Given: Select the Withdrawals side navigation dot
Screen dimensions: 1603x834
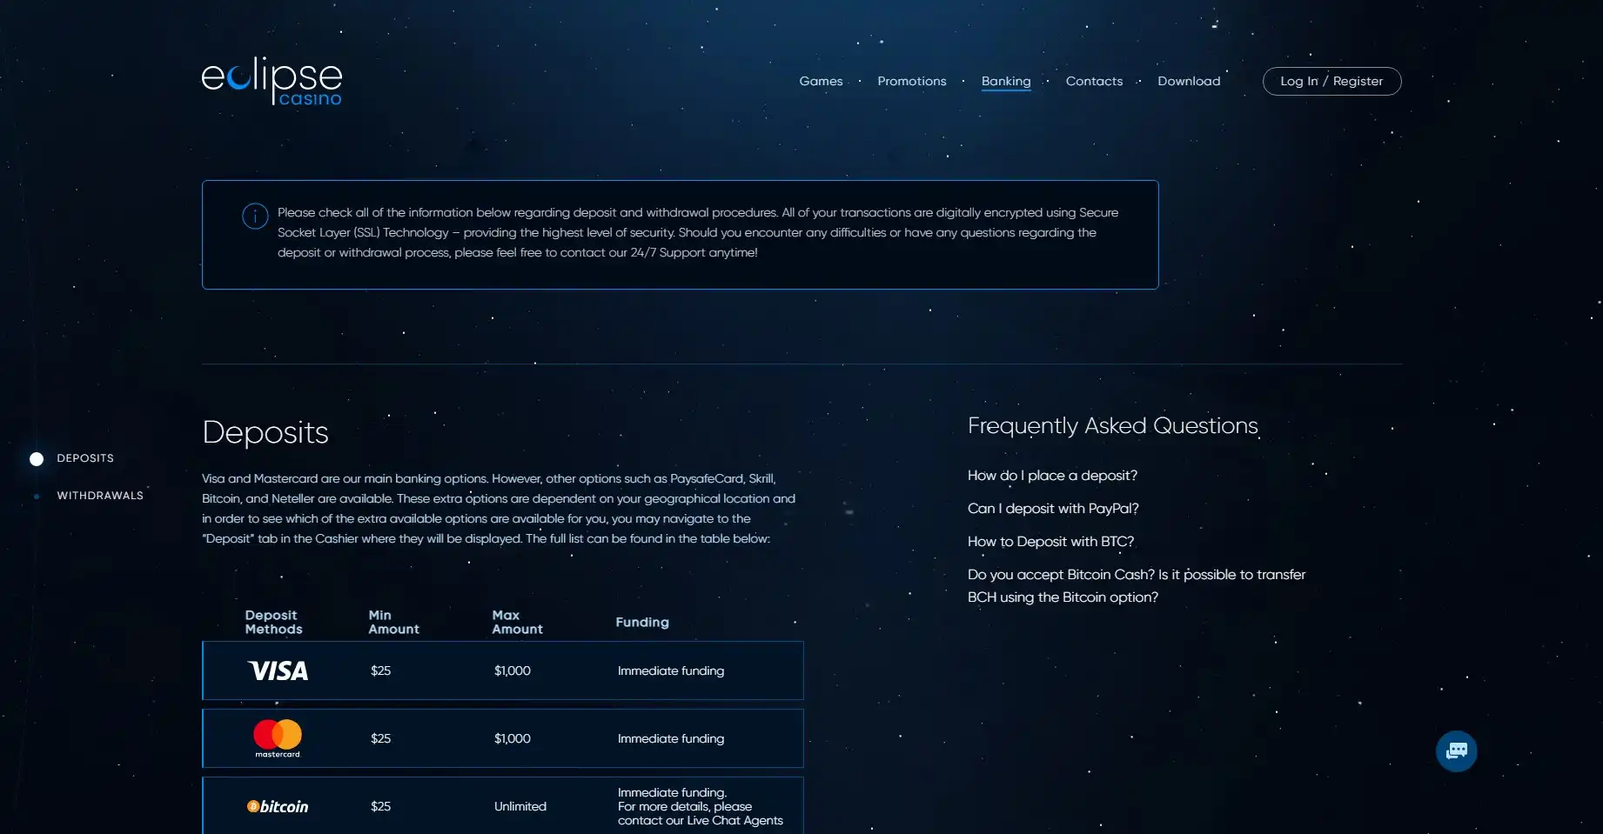Looking at the screenshot, I should (37, 496).
